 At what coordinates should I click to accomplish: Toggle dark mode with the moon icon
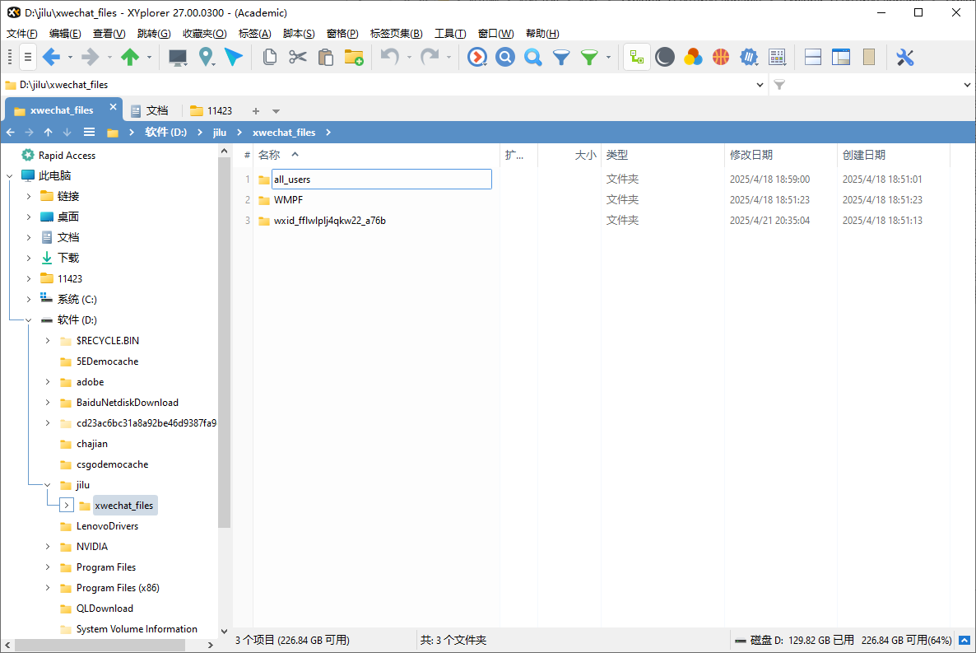[664, 57]
